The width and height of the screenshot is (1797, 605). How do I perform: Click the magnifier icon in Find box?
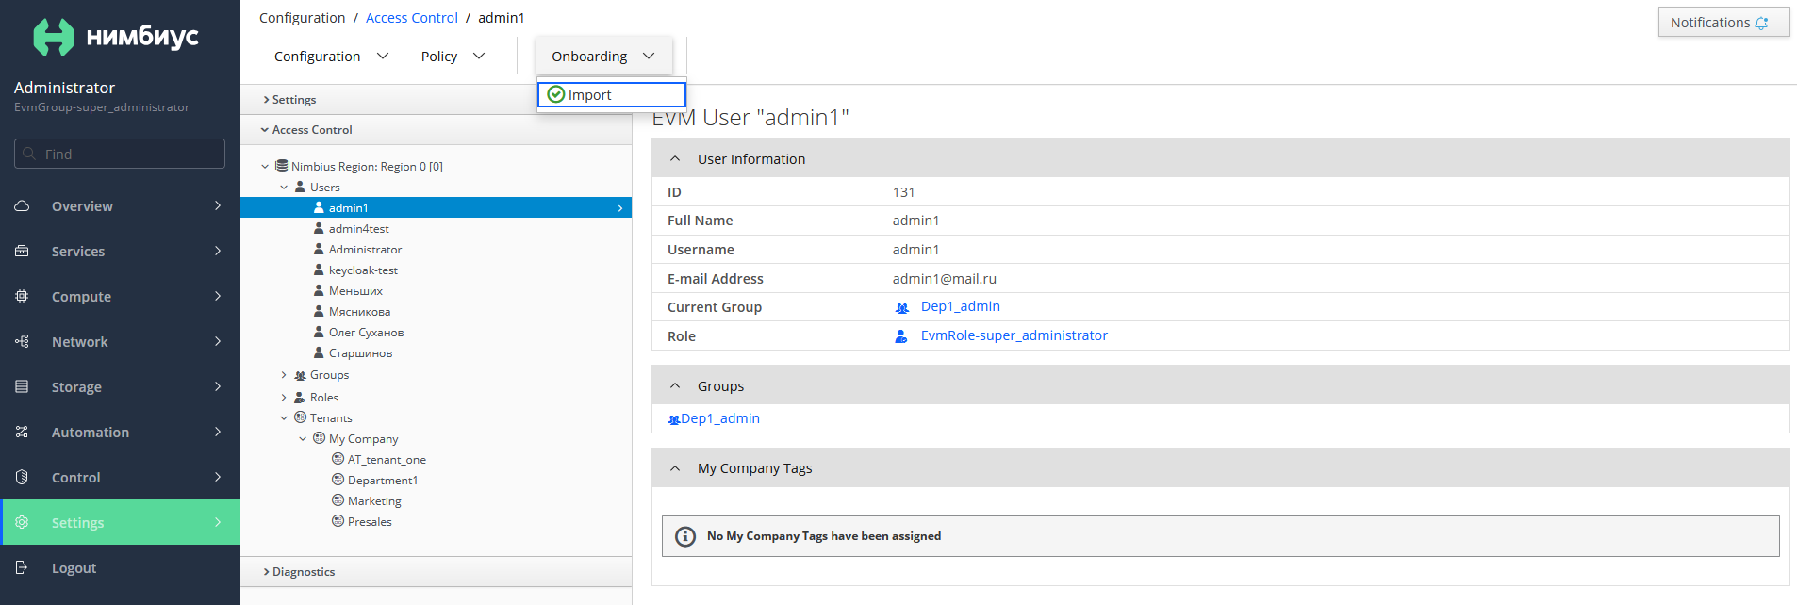click(29, 154)
